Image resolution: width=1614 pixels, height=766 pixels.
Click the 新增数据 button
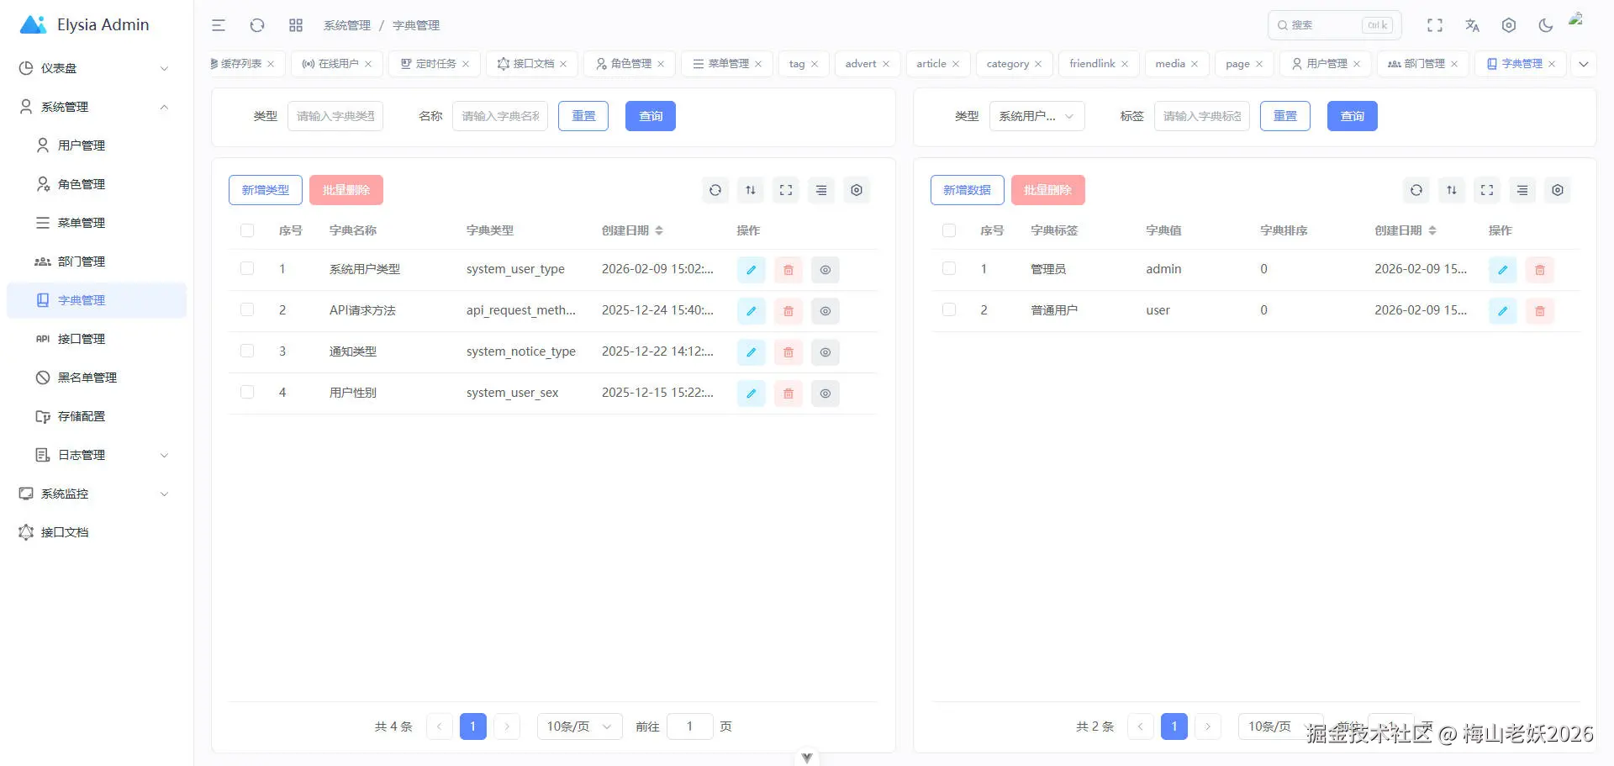pyautogui.click(x=967, y=190)
